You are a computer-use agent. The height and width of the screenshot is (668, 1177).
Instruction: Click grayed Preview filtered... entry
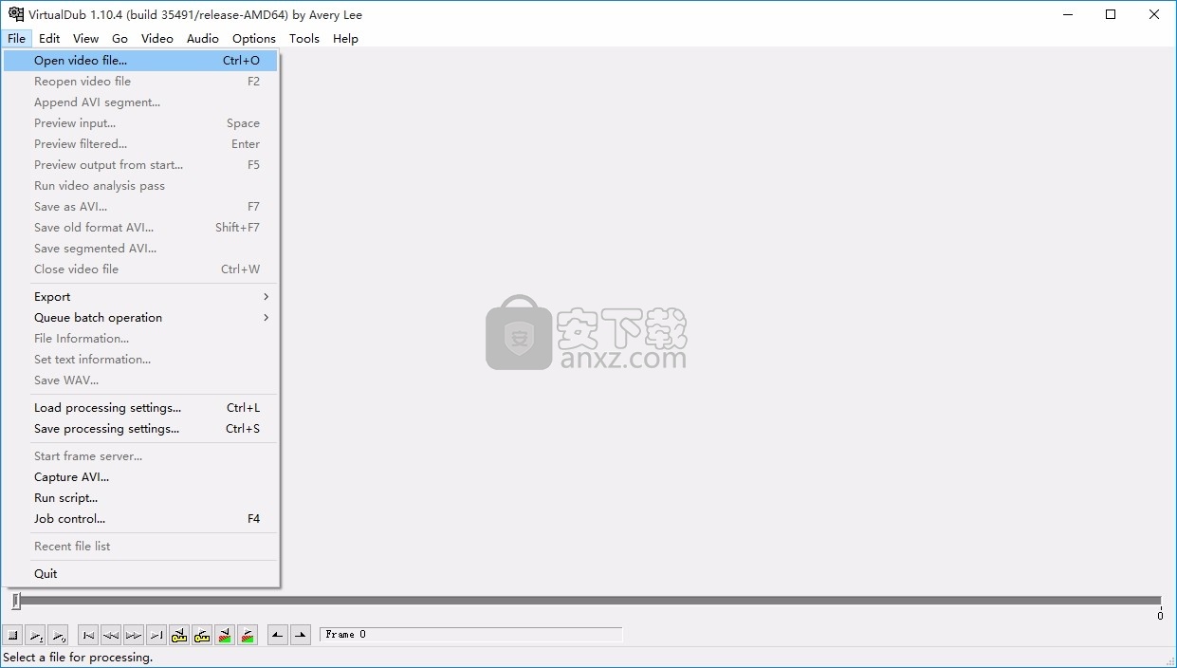[x=140, y=144]
